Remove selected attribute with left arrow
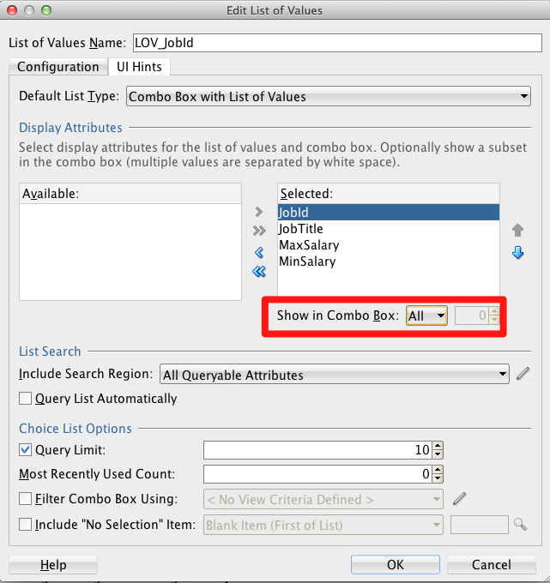The image size is (550, 583). click(x=259, y=253)
